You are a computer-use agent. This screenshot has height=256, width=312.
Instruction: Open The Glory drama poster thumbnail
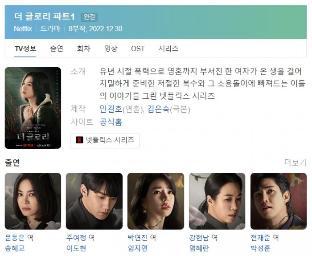(x=33, y=108)
